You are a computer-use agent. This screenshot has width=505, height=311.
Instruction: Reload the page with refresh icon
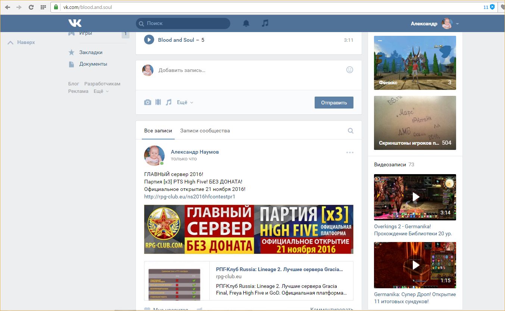31,7
